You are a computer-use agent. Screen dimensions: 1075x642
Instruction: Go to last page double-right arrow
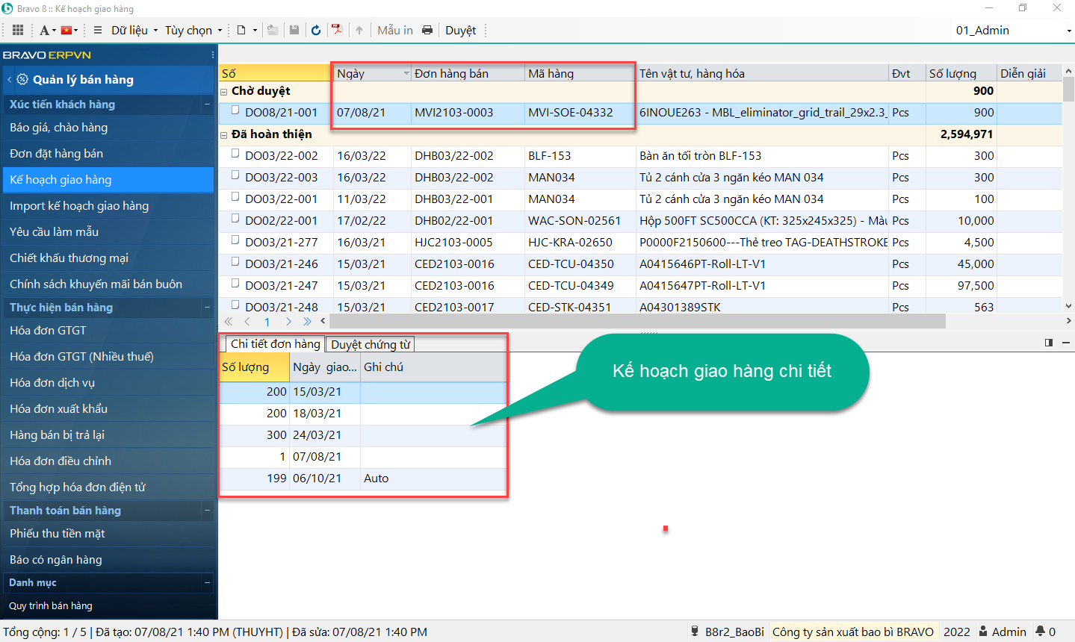[307, 322]
